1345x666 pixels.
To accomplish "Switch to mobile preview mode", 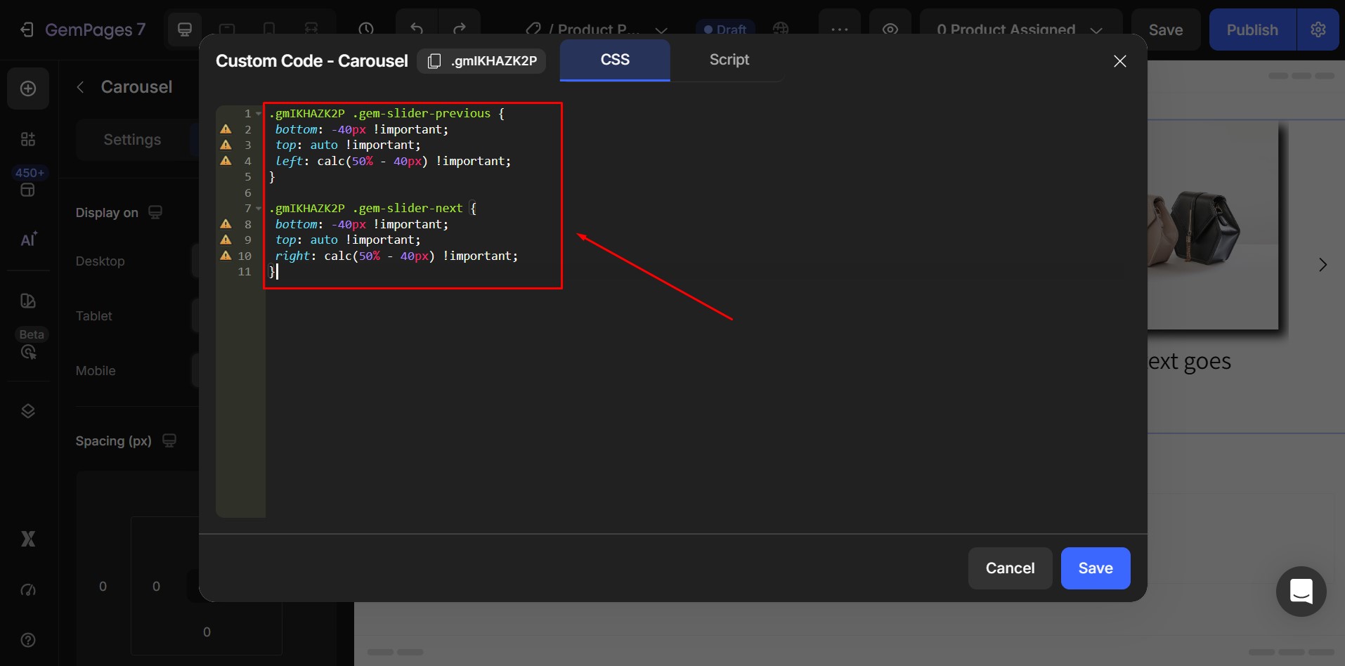I will tap(269, 30).
